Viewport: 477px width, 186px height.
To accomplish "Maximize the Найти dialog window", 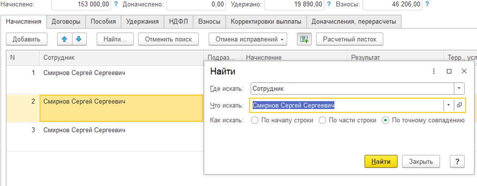I will point(449,71).
